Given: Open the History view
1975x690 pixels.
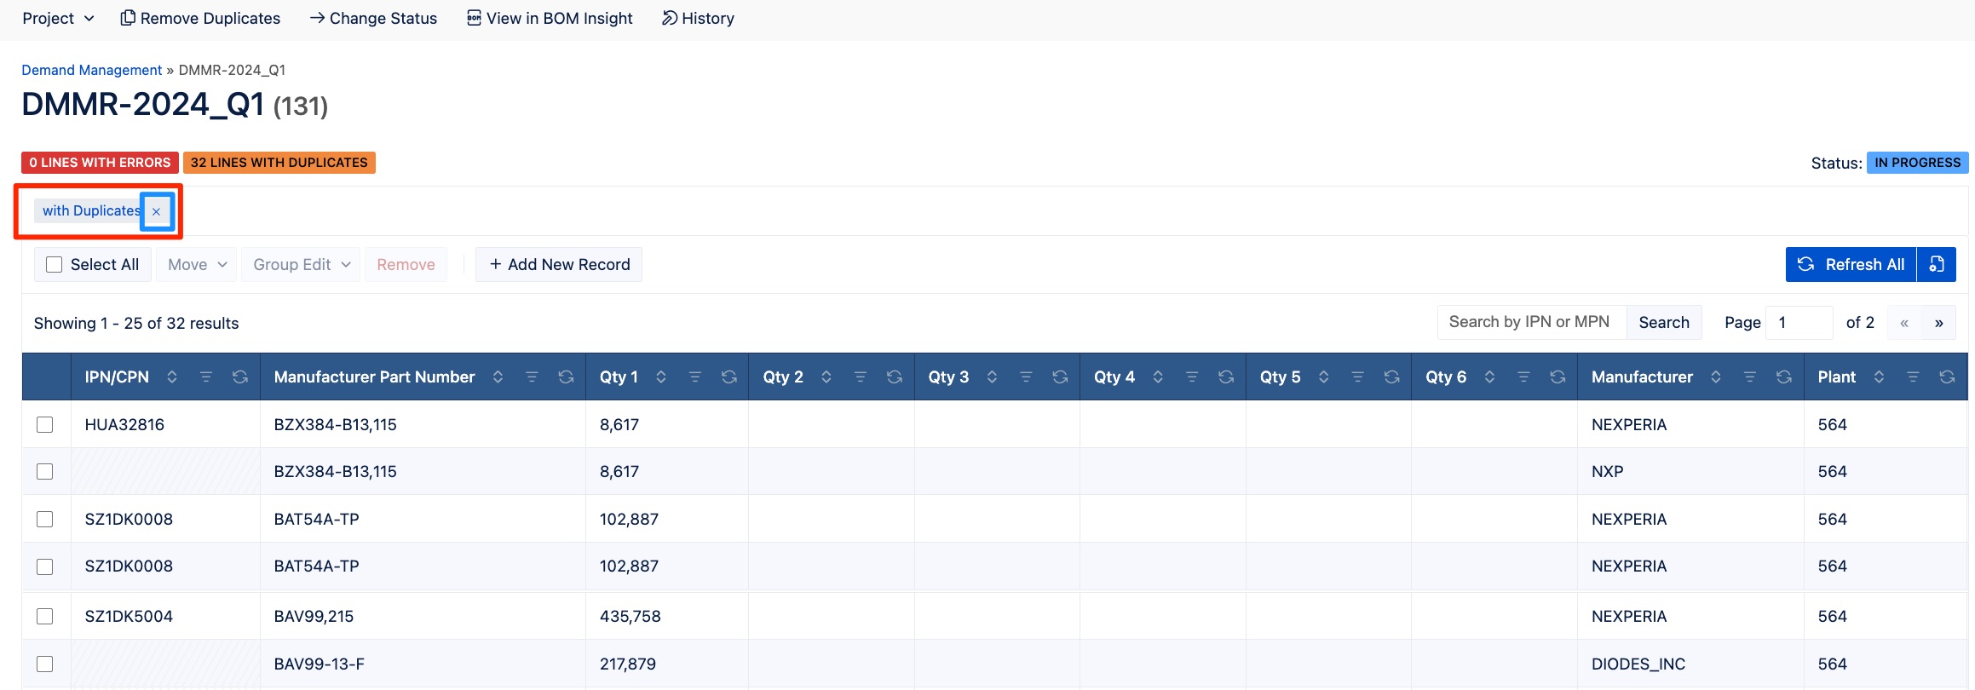Looking at the screenshot, I should pos(698,18).
